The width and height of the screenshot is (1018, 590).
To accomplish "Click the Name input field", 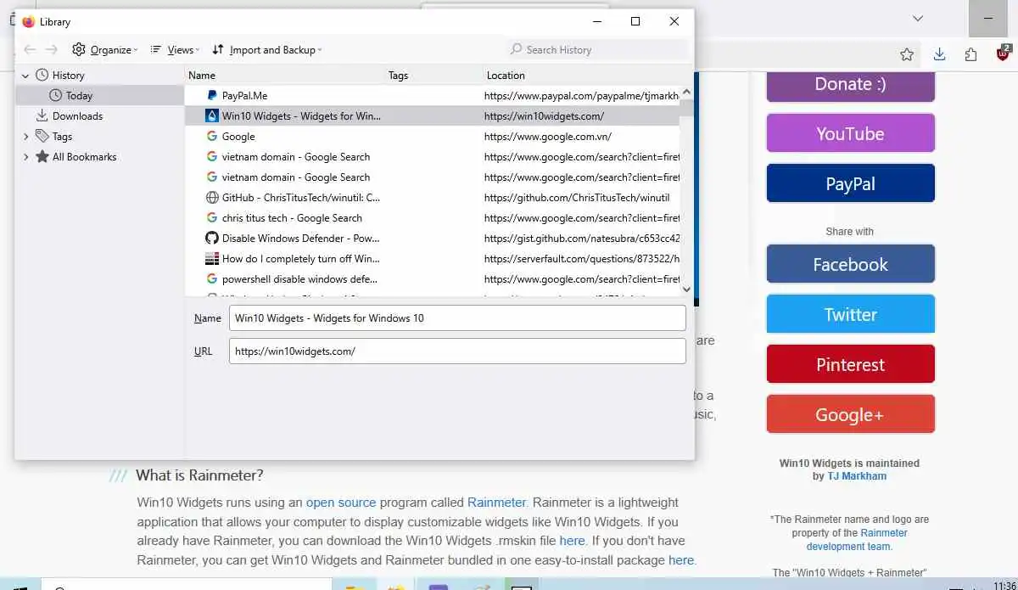I will [x=457, y=318].
